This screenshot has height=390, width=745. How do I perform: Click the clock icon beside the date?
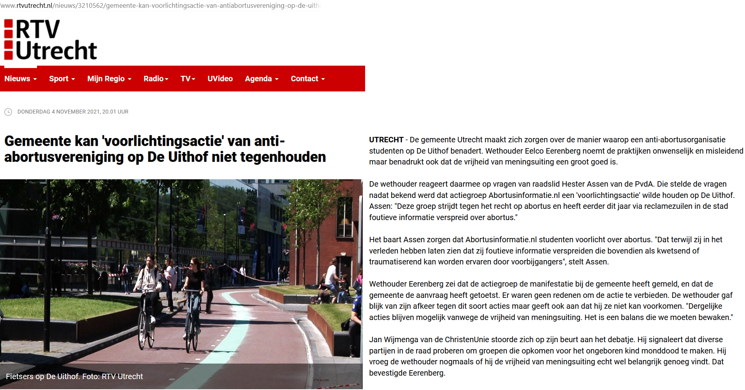[x=8, y=112]
